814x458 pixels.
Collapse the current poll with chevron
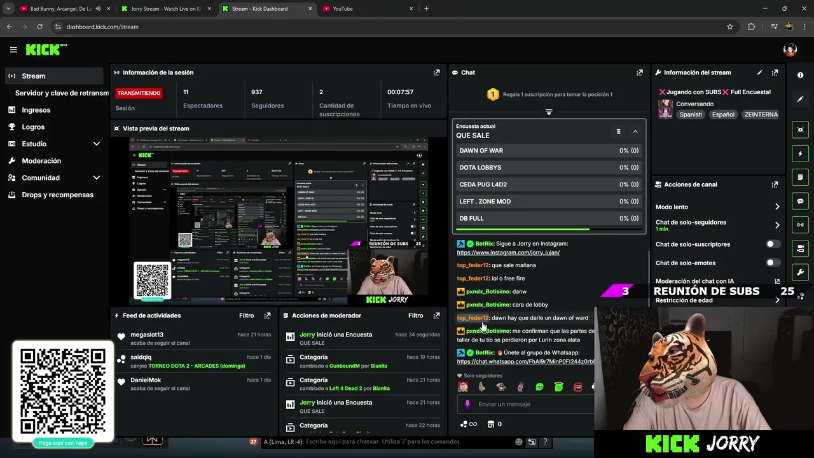635,132
